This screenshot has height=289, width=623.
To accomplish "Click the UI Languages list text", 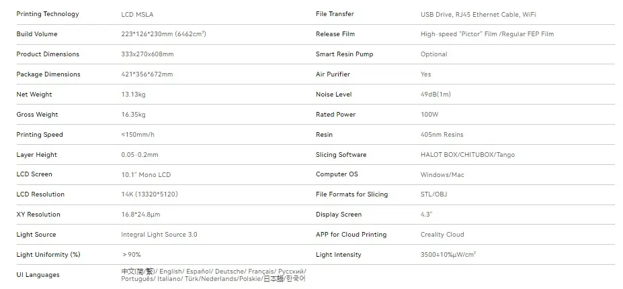I will click(214, 275).
